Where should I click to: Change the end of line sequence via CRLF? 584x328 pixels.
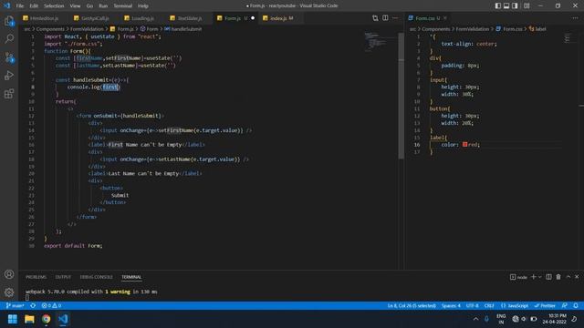[489, 305]
